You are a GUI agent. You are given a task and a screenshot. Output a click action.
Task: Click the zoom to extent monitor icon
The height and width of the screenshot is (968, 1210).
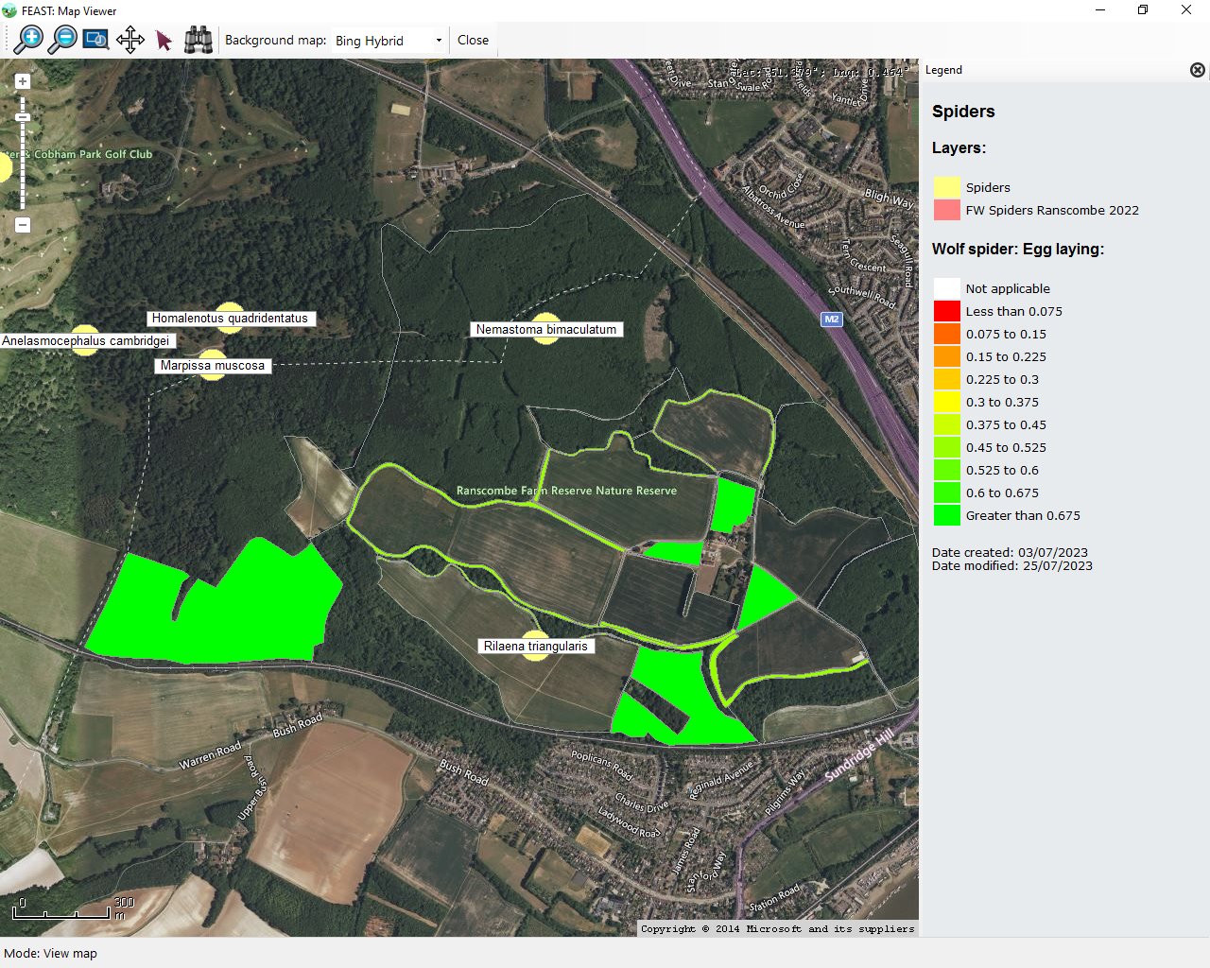(95, 40)
